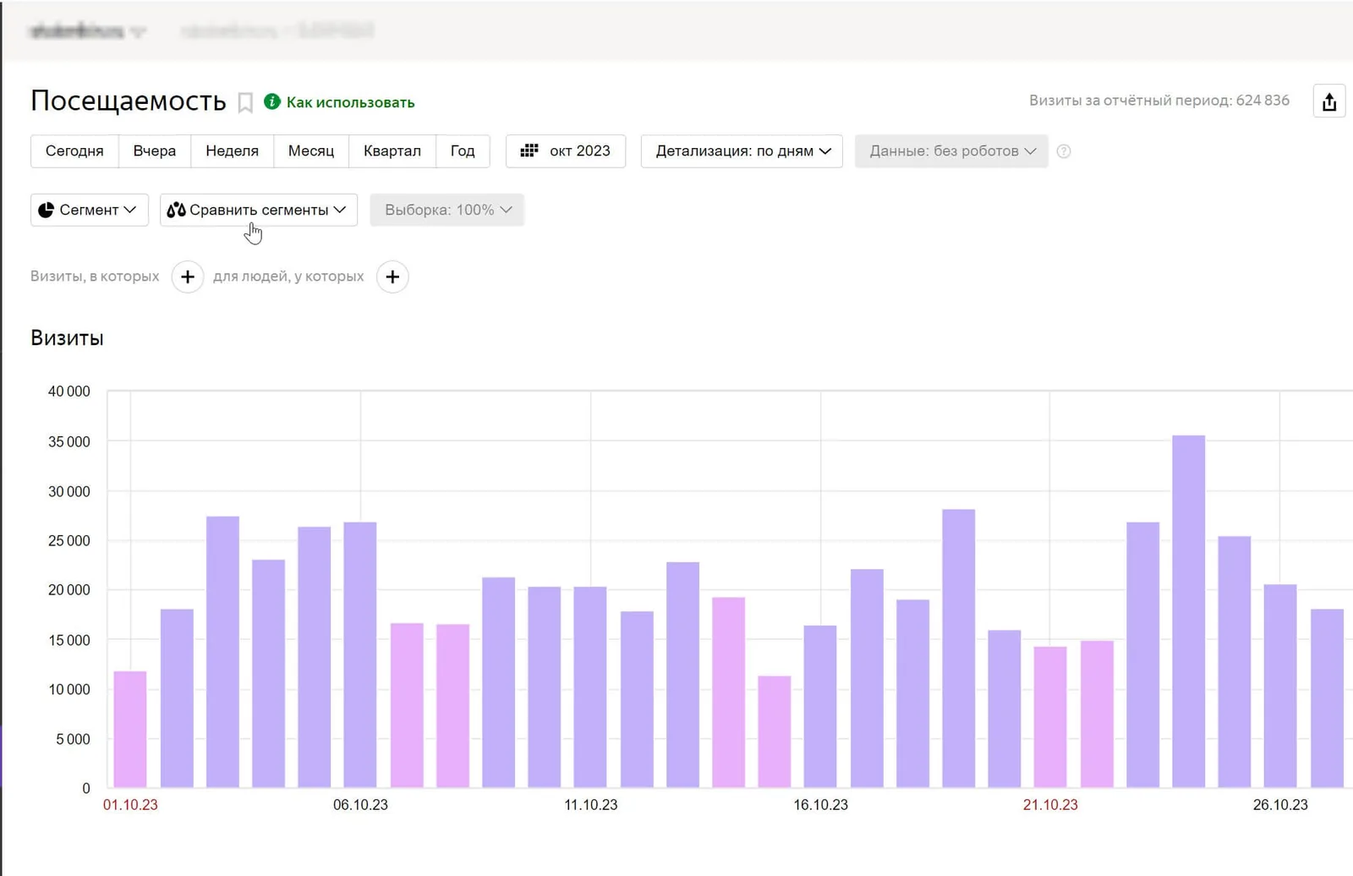Add condition after для людей, у которых
Viewport: 1353px width, 876px height.
click(x=392, y=276)
